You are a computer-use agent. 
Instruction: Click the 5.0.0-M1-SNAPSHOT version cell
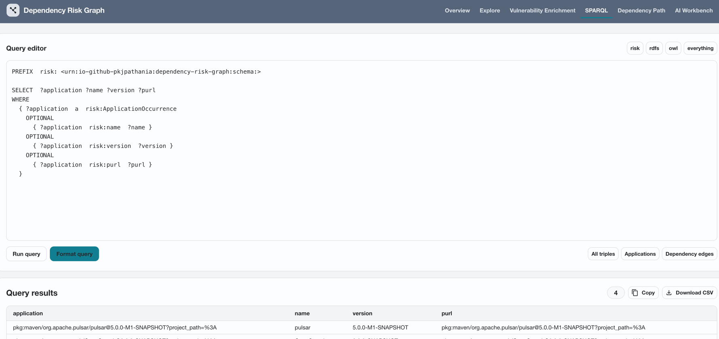click(x=380, y=328)
